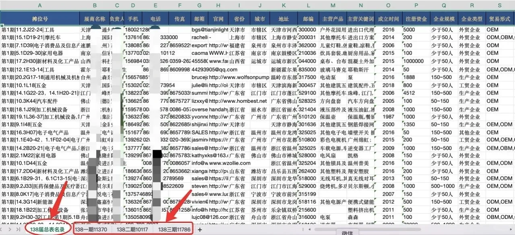
Task: Select cell 第1期|11.2J22-24|工具
Action: click(x=40, y=30)
